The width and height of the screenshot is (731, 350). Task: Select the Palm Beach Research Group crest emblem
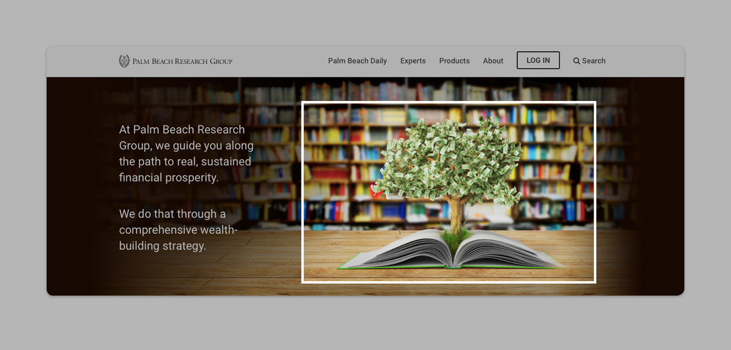pyautogui.click(x=124, y=60)
